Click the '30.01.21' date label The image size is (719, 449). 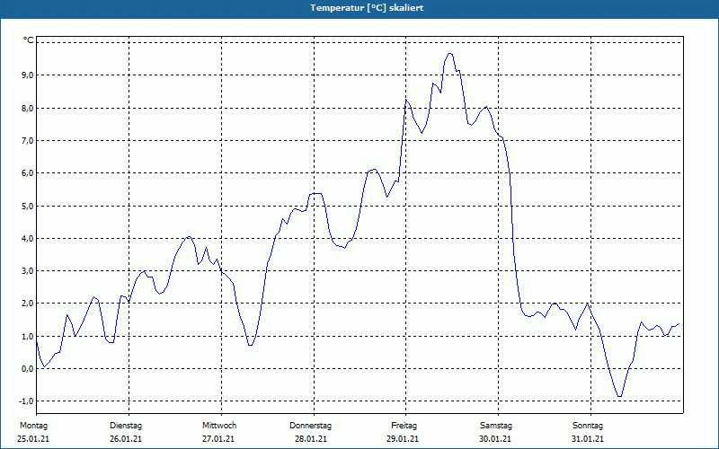tap(495, 439)
